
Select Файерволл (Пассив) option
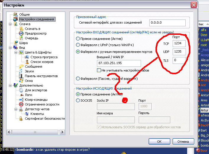pyautogui.click(x=78, y=78)
